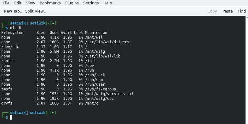Click the 'Use%' column header

tap(78, 33)
